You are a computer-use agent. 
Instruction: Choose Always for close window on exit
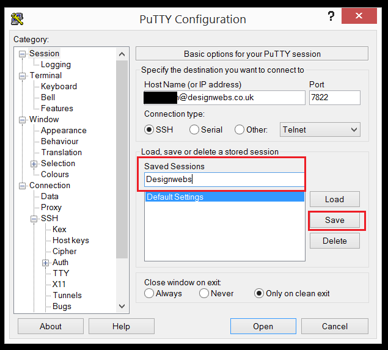point(150,293)
